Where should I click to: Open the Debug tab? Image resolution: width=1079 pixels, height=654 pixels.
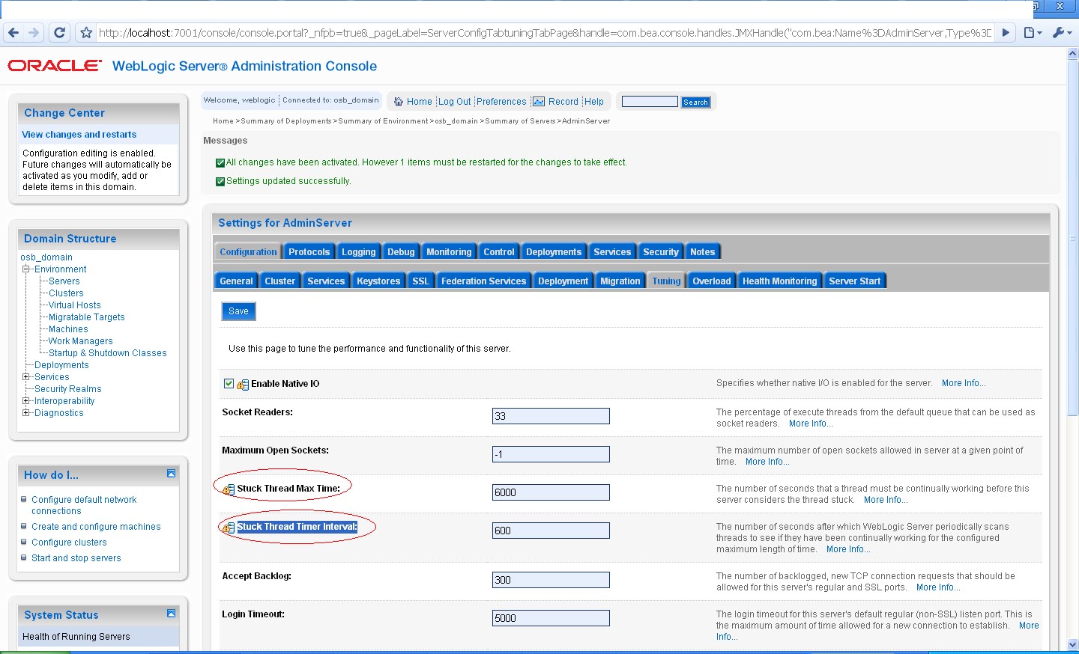401,252
